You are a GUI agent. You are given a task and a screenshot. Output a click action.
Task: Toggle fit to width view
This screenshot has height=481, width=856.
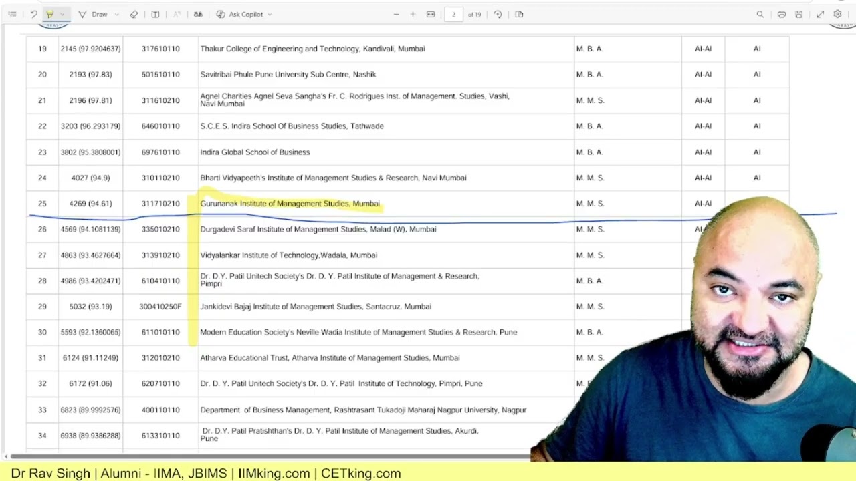[x=431, y=14]
